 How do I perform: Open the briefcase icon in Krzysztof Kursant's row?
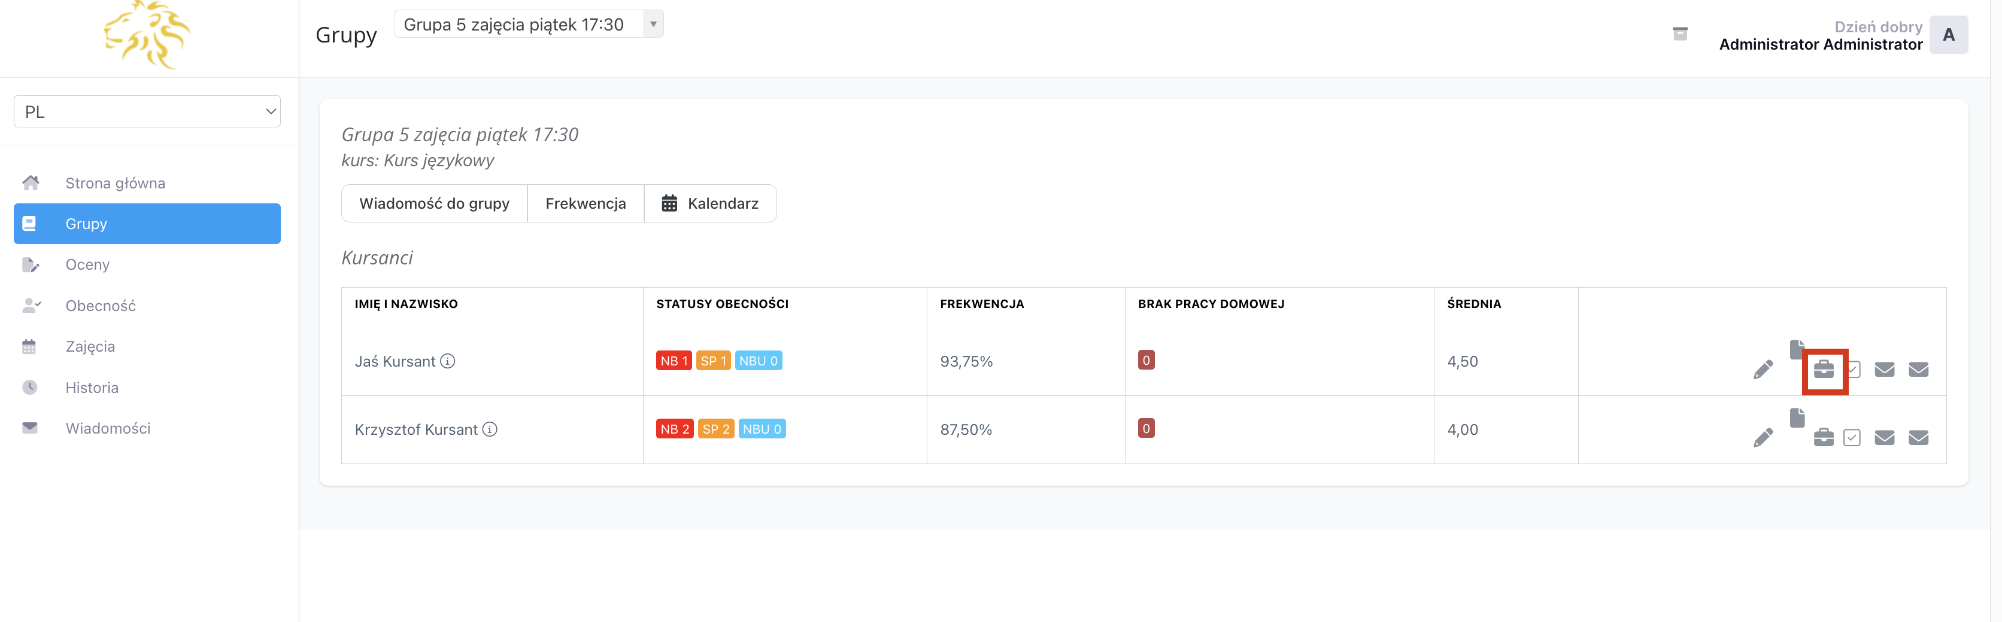click(1823, 438)
